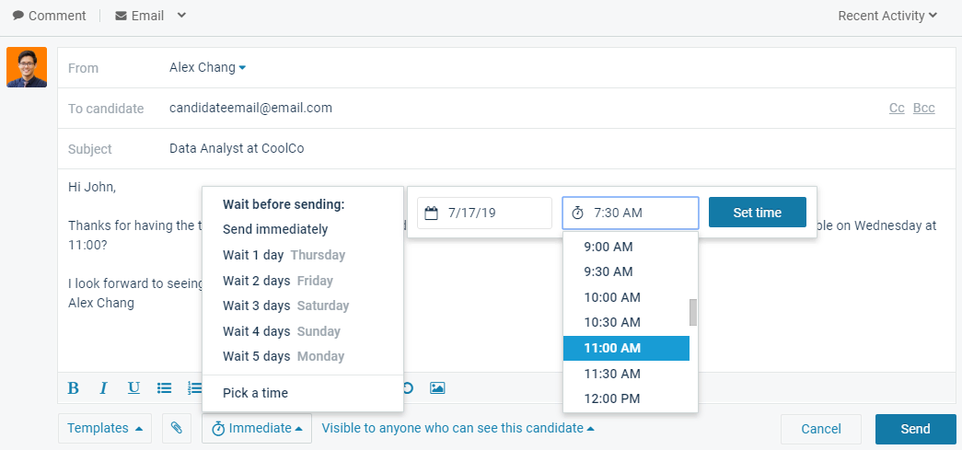The image size is (962, 450).
Task: Expand the candidate visibility options
Action: (x=458, y=428)
